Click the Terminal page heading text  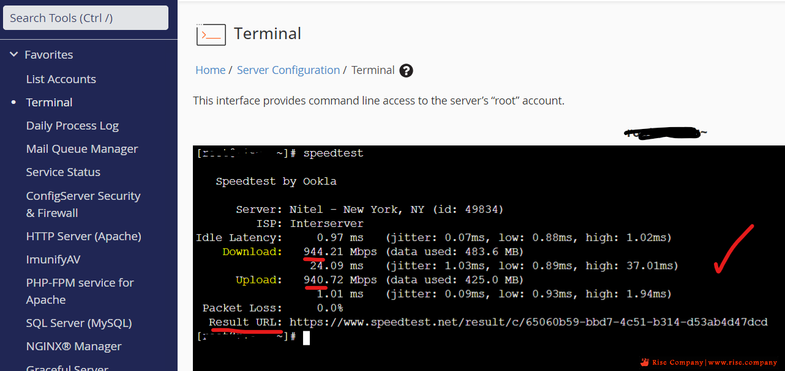[268, 34]
